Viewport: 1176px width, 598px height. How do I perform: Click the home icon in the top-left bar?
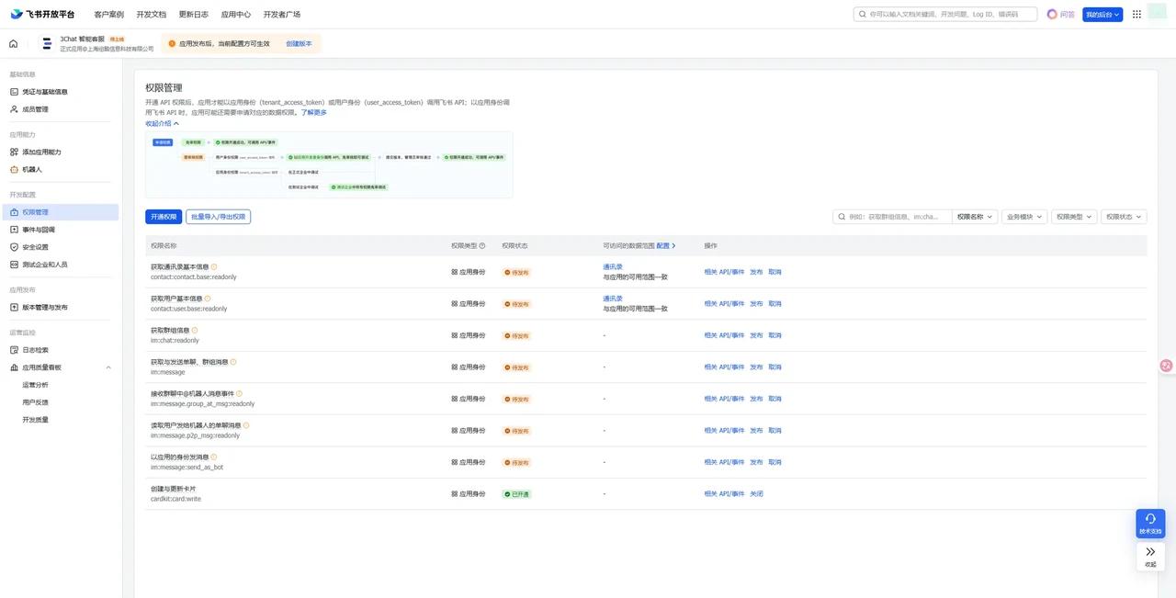pos(13,43)
